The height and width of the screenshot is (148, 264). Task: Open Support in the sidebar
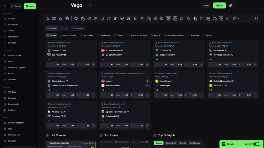click(12, 141)
